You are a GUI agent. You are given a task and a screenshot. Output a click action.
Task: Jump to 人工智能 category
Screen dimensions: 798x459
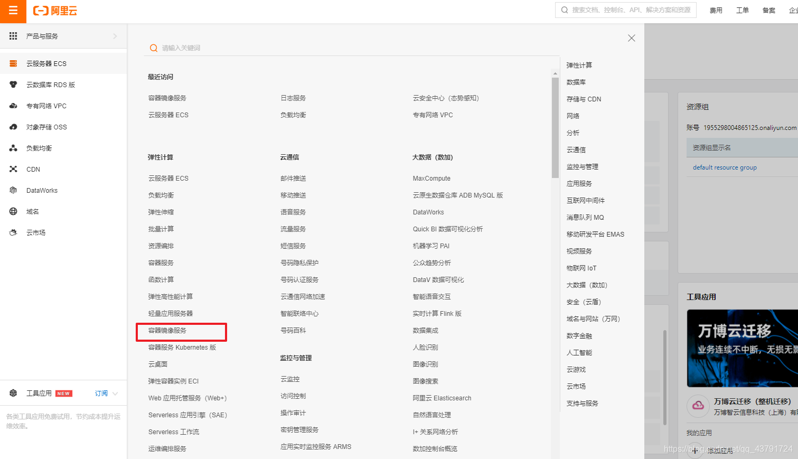tap(579, 353)
